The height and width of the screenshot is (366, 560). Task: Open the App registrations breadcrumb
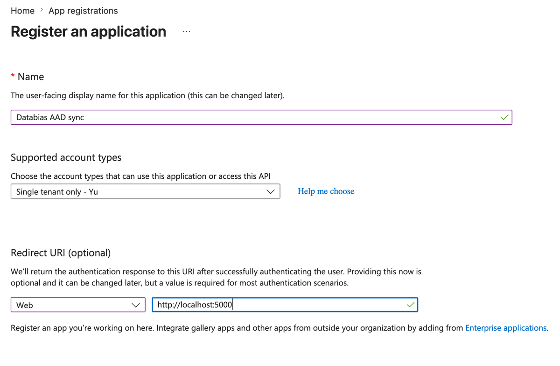pos(83,11)
